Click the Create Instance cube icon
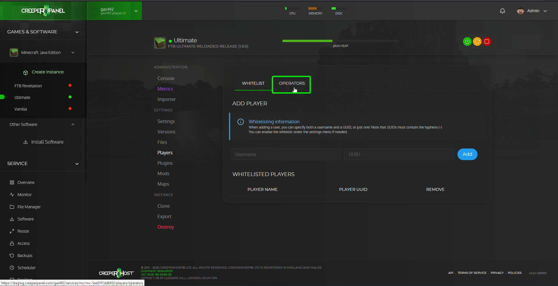 pyautogui.click(x=26, y=73)
